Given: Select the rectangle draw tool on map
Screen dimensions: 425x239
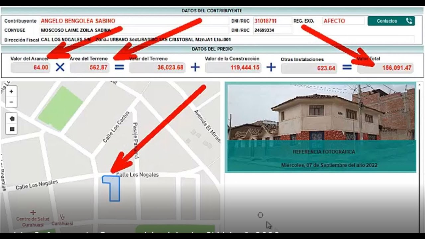Looking at the screenshot, I should point(12,129).
